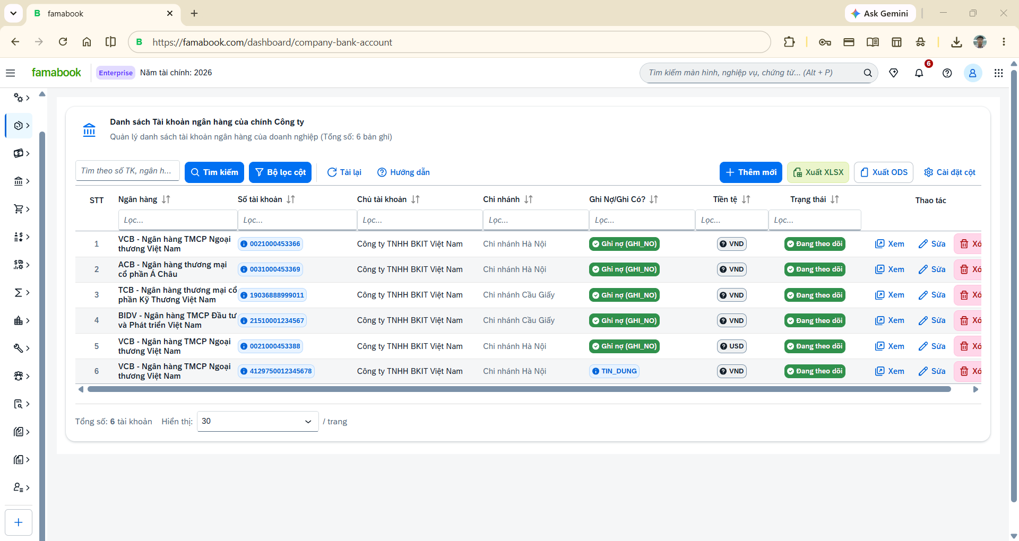Focus the account number search field
The image size is (1019, 541).
(x=127, y=171)
